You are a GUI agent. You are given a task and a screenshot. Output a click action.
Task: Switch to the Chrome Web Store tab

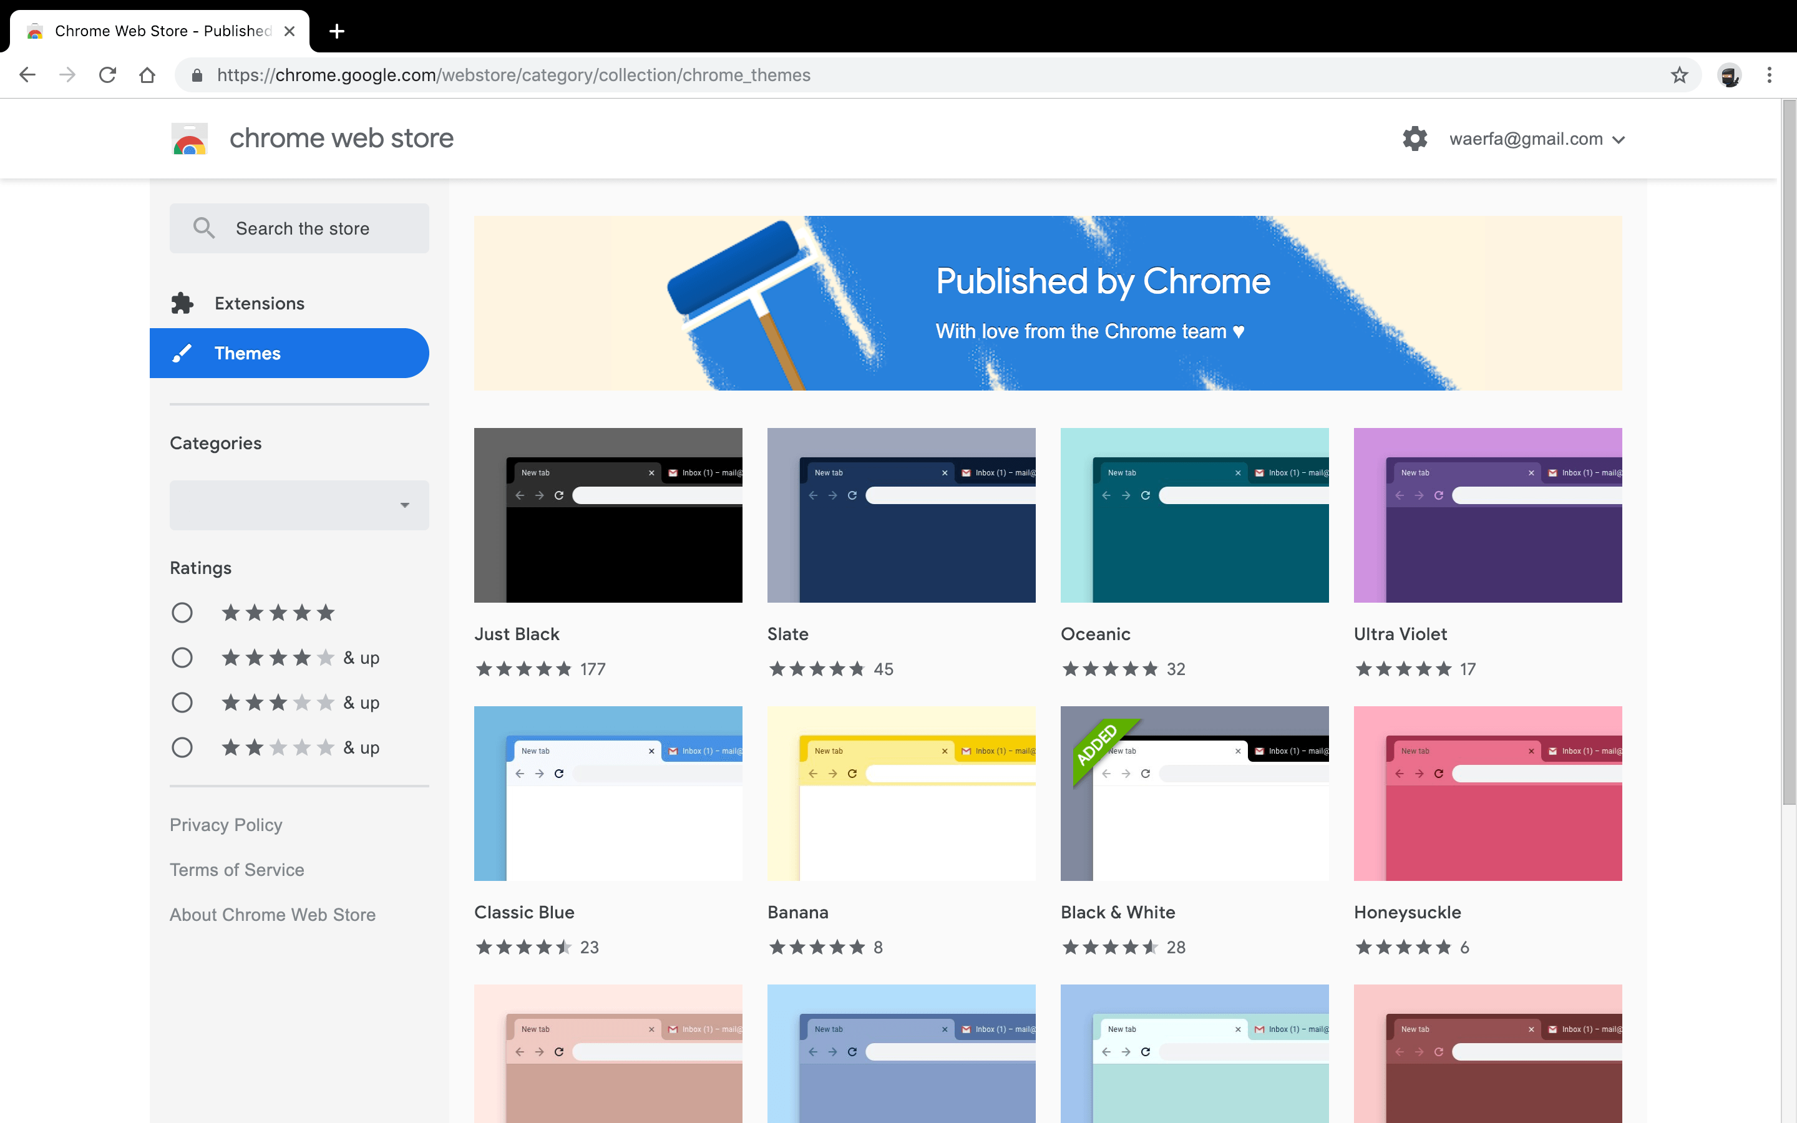pos(160,31)
